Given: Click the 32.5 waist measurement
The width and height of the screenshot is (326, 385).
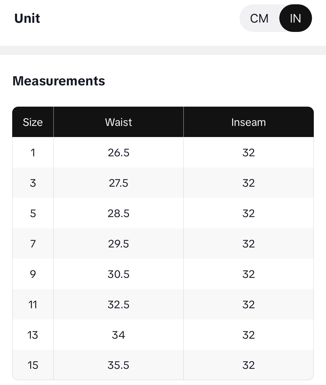Looking at the screenshot, I should pos(118,305).
